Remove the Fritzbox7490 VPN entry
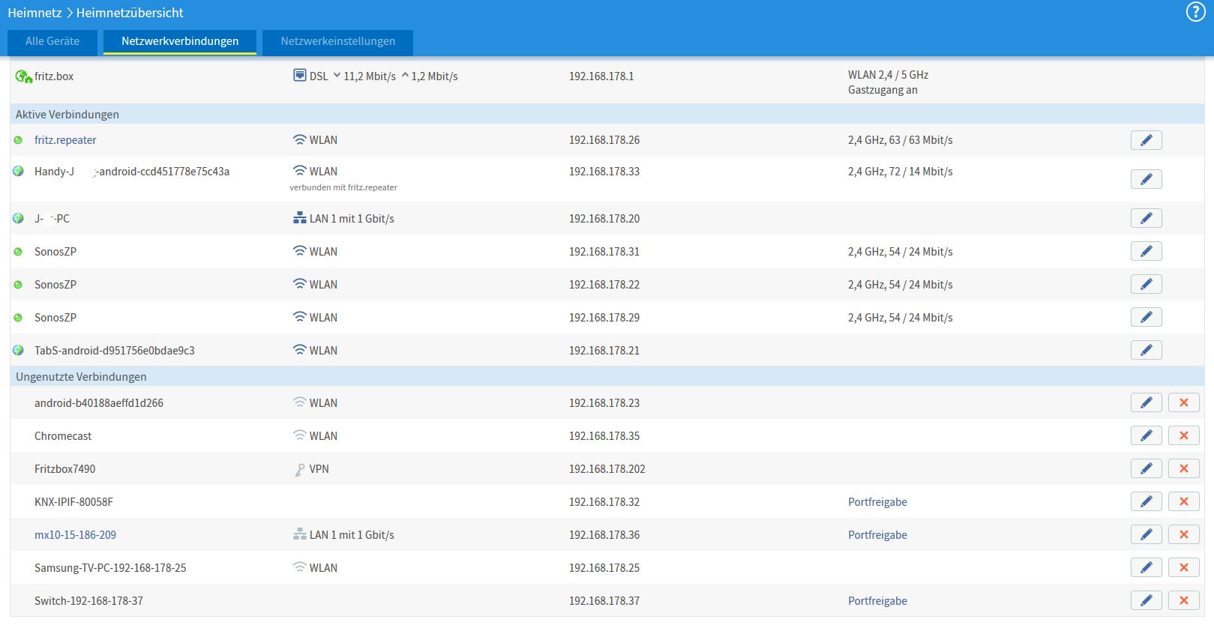1214x634 pixels. tap(1183, 468)
